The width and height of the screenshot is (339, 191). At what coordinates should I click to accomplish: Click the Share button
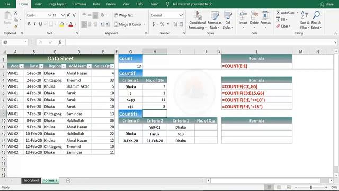327,4
